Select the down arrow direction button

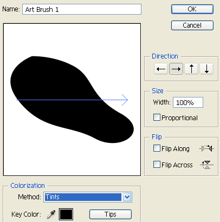(206, 69)
